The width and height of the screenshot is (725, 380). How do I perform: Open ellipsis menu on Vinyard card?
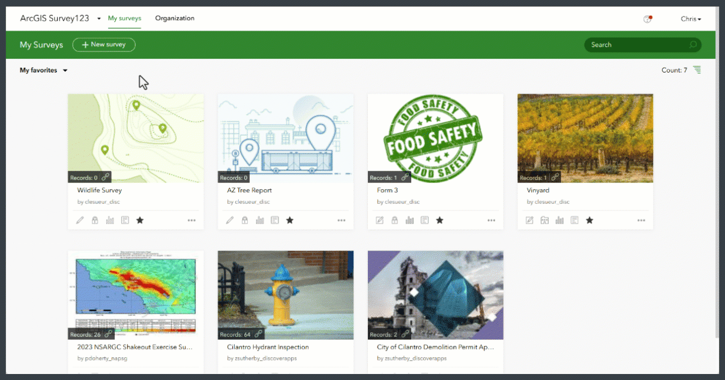pos(642,221)
